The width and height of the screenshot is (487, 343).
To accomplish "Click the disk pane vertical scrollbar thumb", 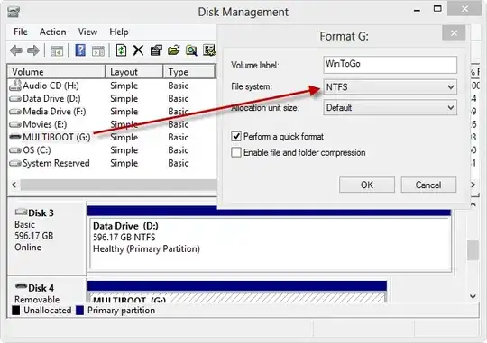I will point(473,250).
